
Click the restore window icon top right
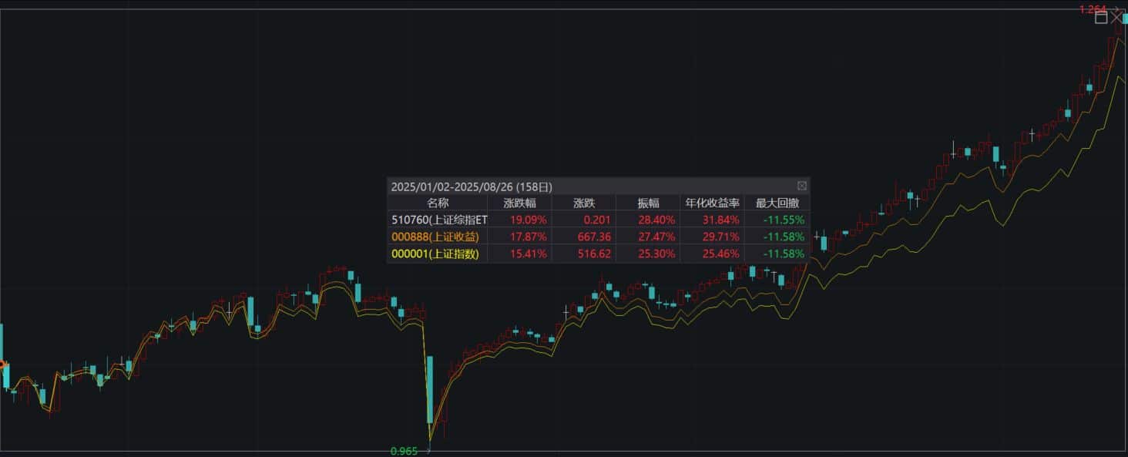[1102, 17]
